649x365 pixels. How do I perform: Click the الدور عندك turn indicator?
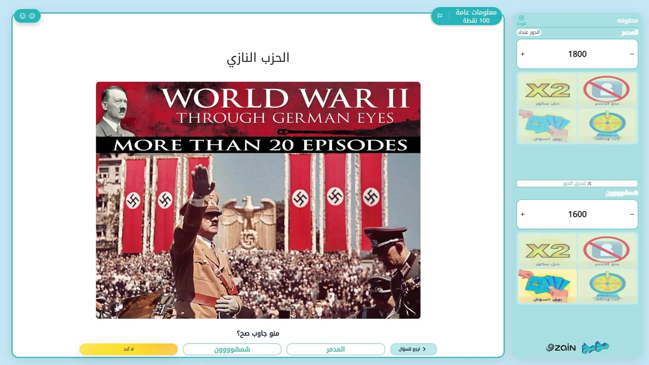pos(529,32)
